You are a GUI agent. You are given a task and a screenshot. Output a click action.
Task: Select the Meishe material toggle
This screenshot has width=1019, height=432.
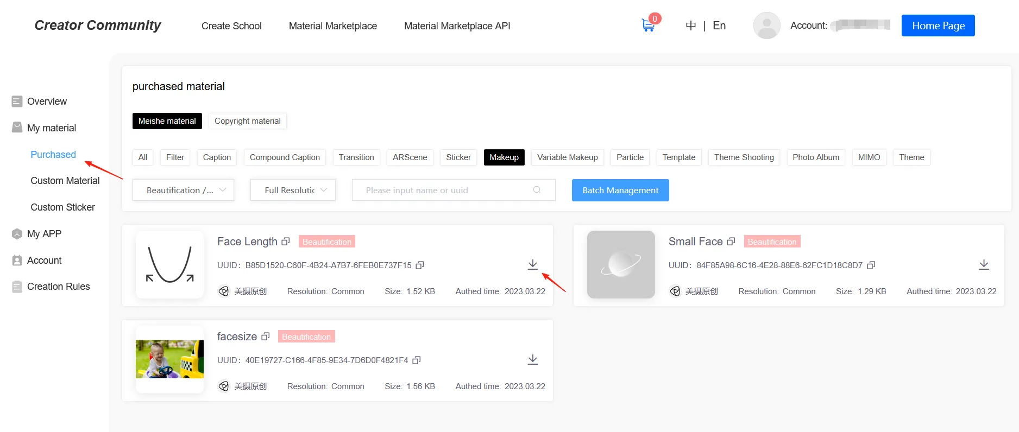pos(167,121)
